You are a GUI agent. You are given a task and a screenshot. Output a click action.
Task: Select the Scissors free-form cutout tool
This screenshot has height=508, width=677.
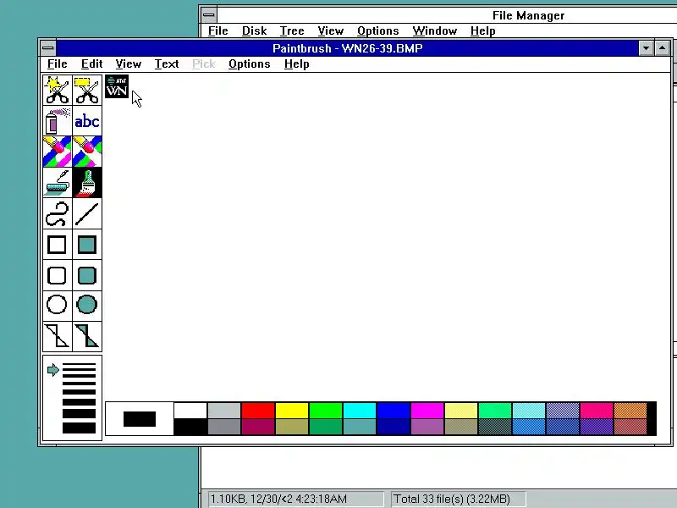58,90
